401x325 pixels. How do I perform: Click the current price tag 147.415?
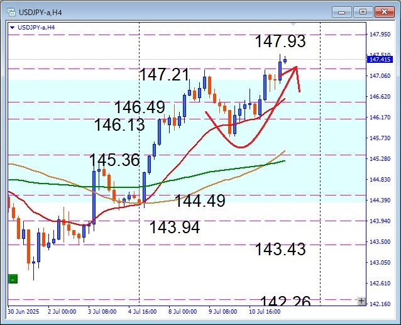click(x=380, y=60)
